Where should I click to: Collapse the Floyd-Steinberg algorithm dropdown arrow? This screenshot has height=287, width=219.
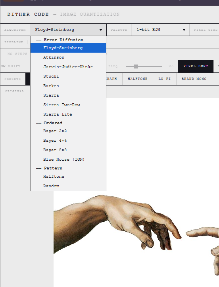coord(101,30)
